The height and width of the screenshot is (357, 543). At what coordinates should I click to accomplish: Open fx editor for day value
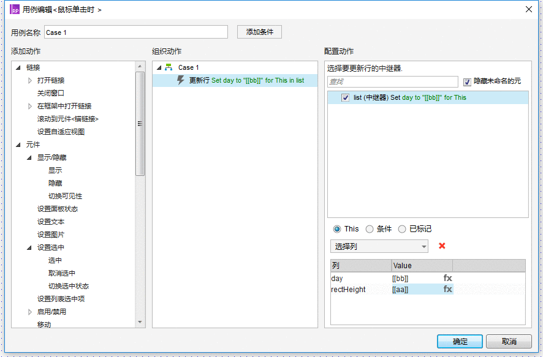448,278
